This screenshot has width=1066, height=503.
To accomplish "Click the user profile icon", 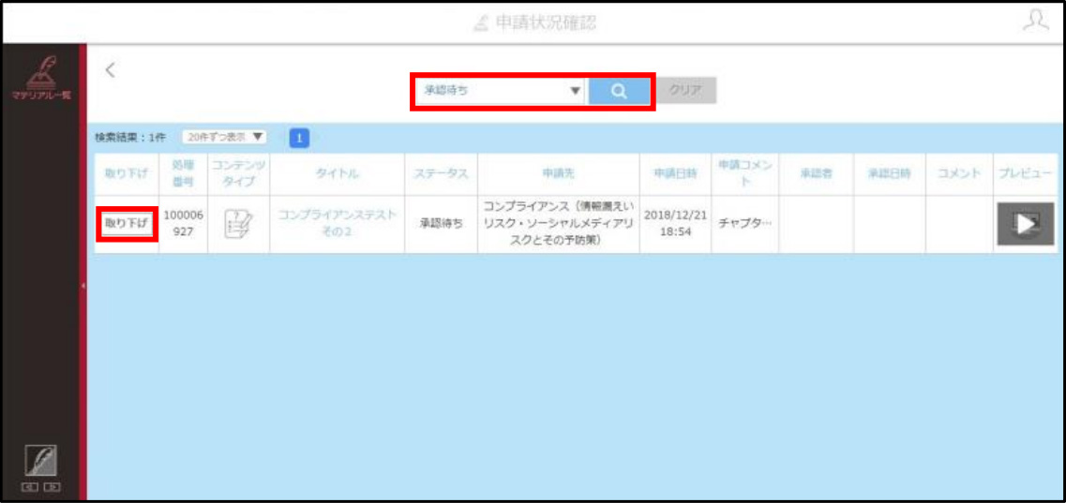I will pos(1035,20).
